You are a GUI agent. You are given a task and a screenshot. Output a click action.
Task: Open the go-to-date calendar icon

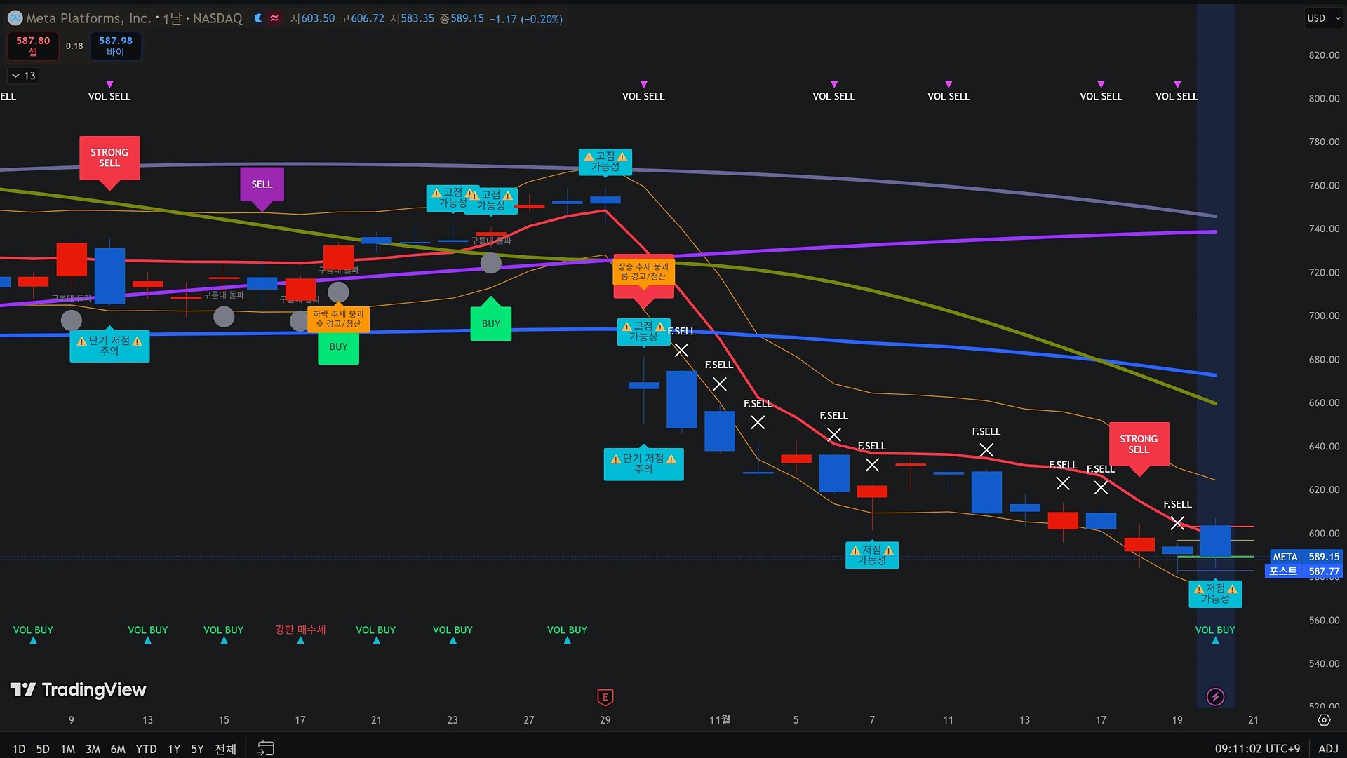265,748
